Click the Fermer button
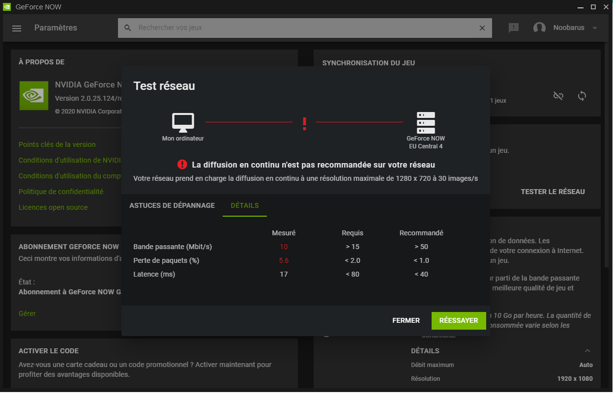The image size is (613, 396). pos(406,320)
